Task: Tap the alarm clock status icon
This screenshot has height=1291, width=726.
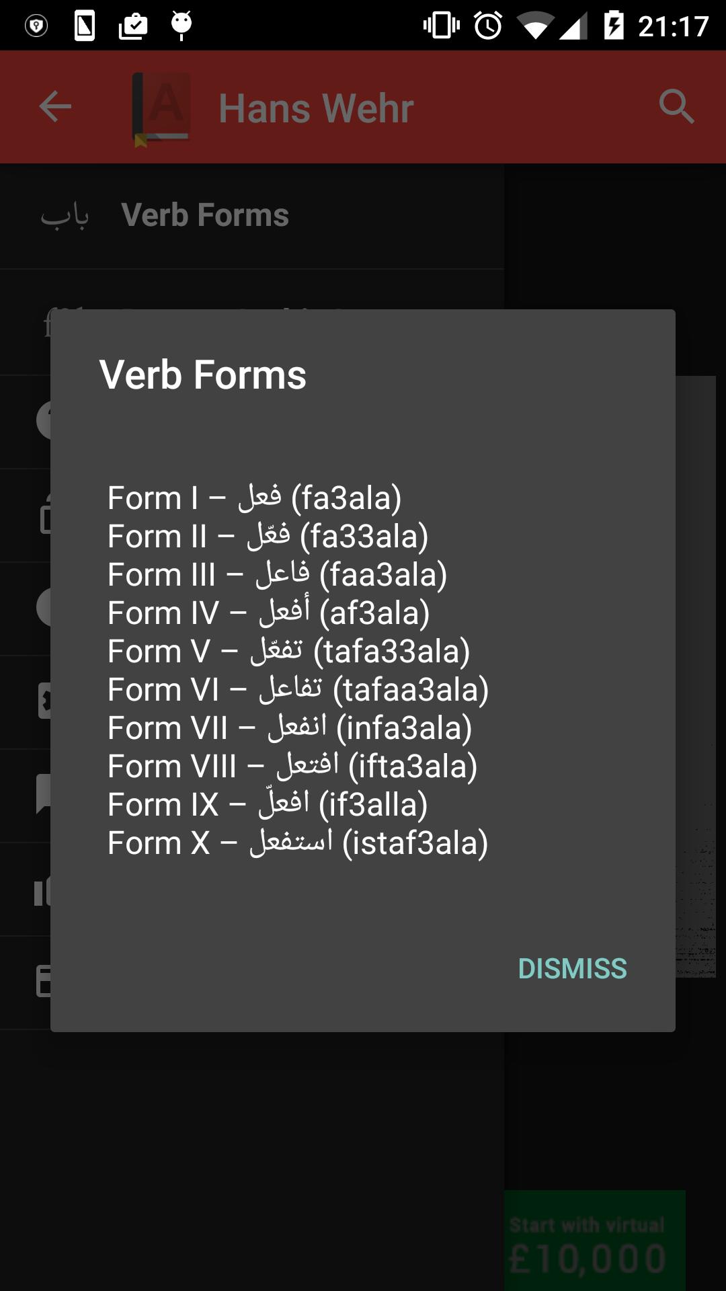Action: (x=488, y=26)
